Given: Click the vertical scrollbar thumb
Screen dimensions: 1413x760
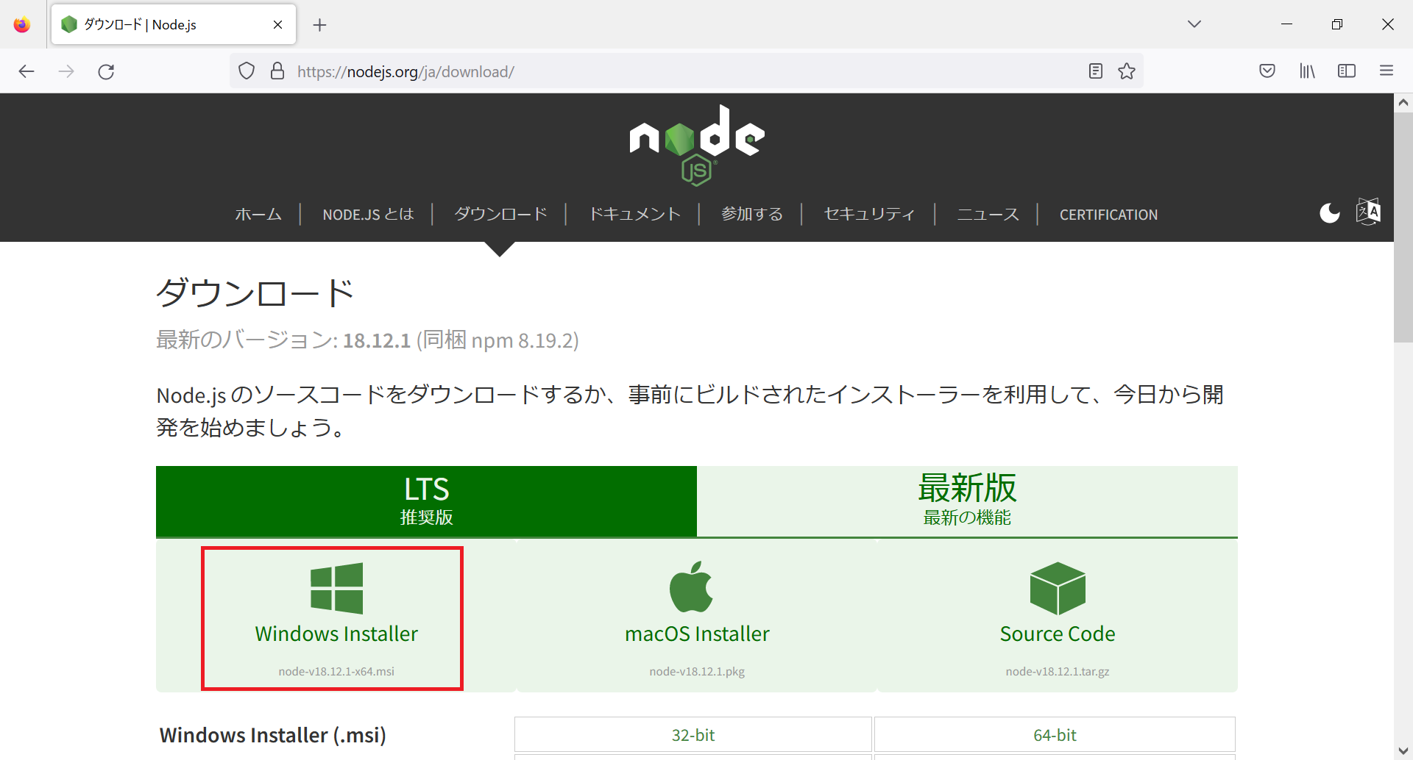Looking at the screenshot, I should pos(1403,228).
